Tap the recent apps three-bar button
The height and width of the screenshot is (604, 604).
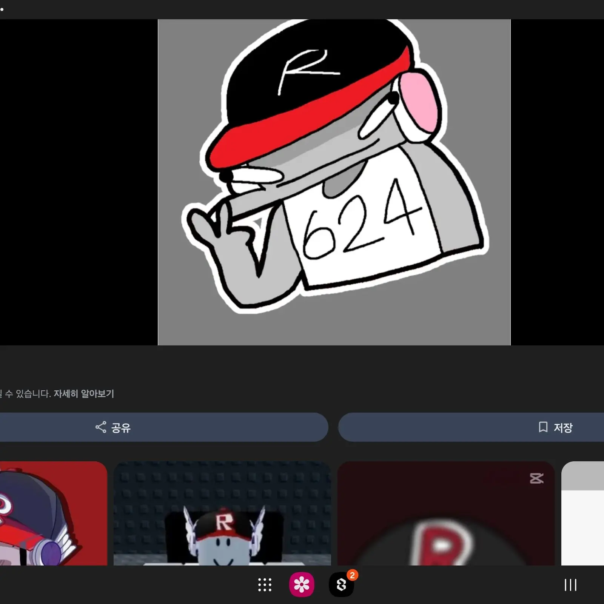tap(570, 585)
